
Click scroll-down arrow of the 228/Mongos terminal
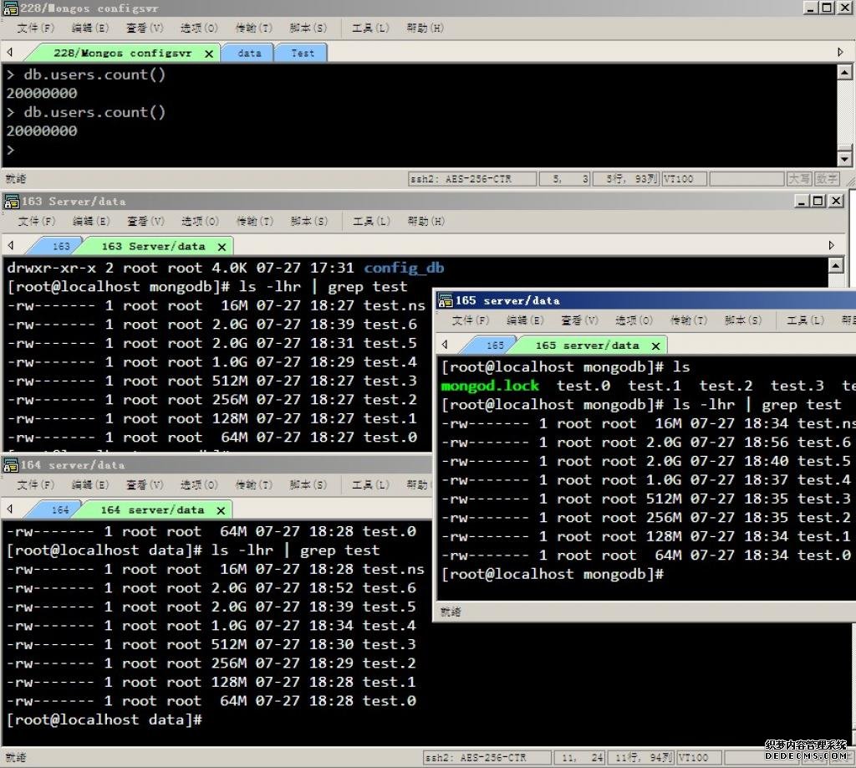pyautogui.click(x=844, y=159)
